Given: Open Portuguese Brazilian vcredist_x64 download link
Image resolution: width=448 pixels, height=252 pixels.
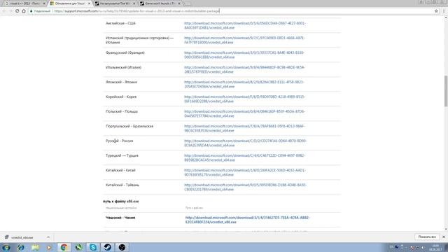Looking at the screenshot, I should tap(244, 128).
